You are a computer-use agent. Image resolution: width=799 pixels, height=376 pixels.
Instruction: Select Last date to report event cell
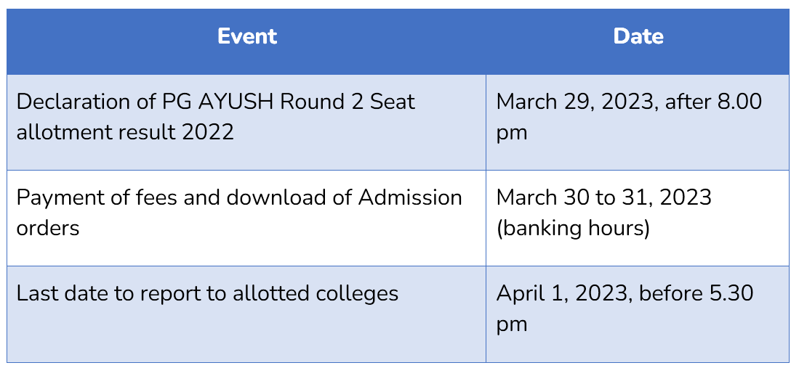click(246, 314)
